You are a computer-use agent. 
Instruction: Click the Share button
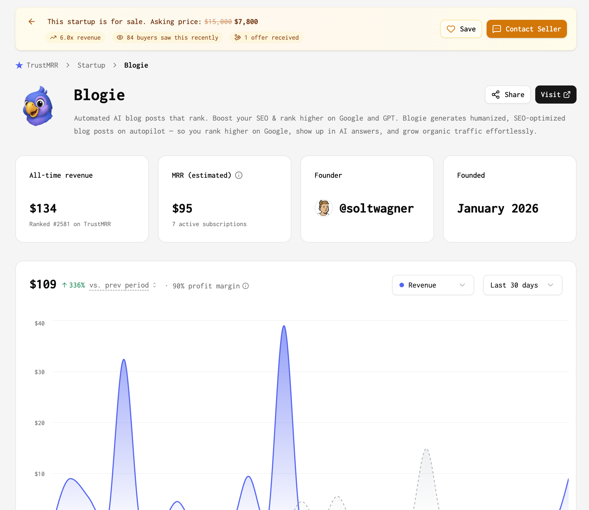pyautogui.click(x=508, y=95)
